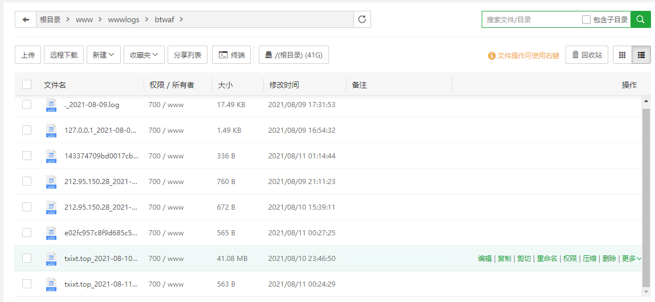Image resolution: width=655 pixels, height=302 pixels.
Task: Click file name e02fc957c8f9d685c5...
Action: tap(101, 232)
